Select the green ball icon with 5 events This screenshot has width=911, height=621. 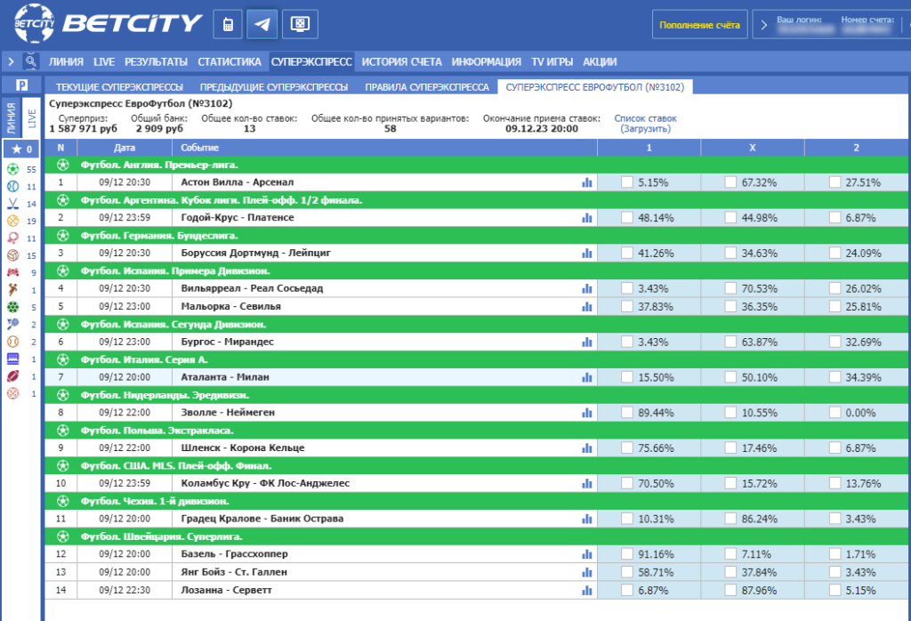click(12, 307)
